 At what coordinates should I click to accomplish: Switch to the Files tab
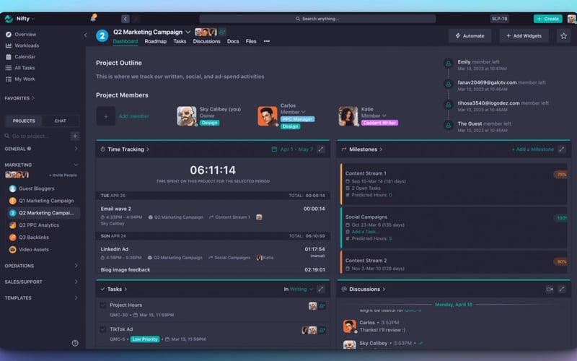tap(251, 41)
